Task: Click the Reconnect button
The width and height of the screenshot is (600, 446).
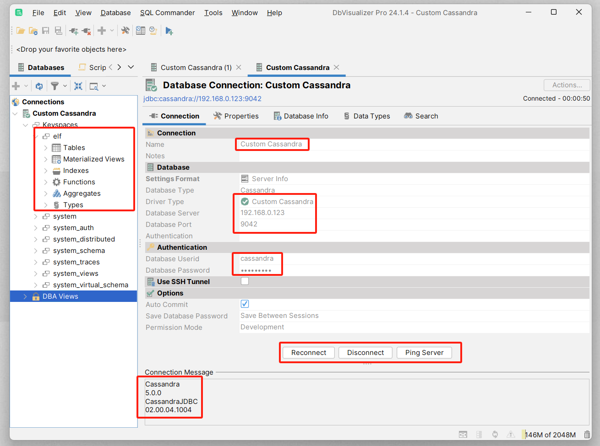Action: 309,353
